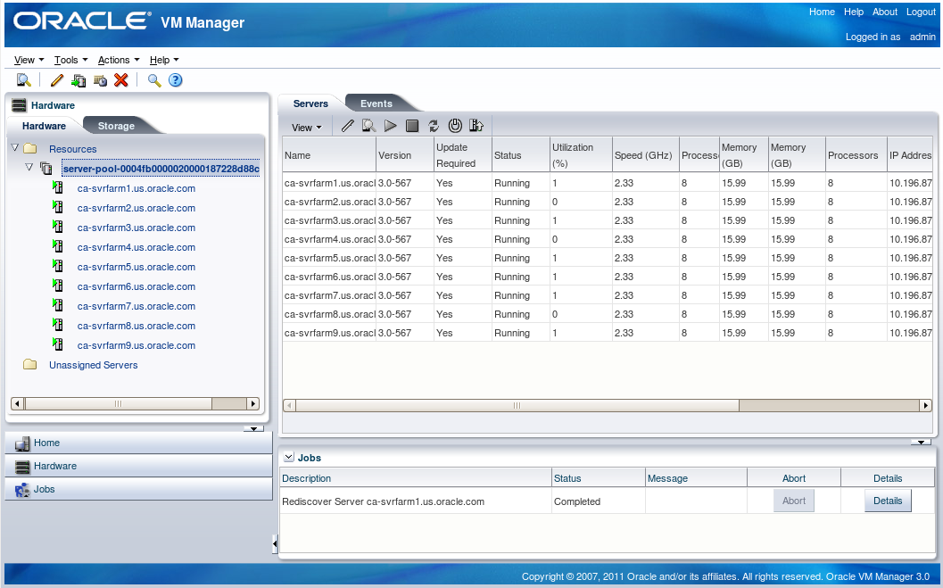
Task: Select ca-svrfarm3.us.oracle.com in the tree
Action: pyautogui.click(x=136, y=228)
